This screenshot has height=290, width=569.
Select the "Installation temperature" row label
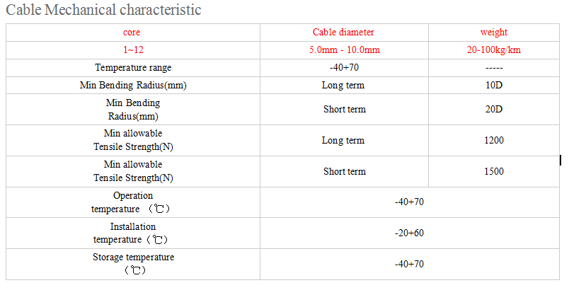133,233
